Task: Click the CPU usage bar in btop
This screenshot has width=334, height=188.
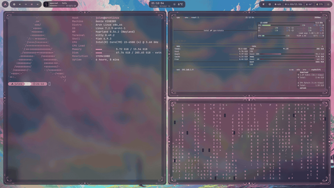Action: click(281, 25)
